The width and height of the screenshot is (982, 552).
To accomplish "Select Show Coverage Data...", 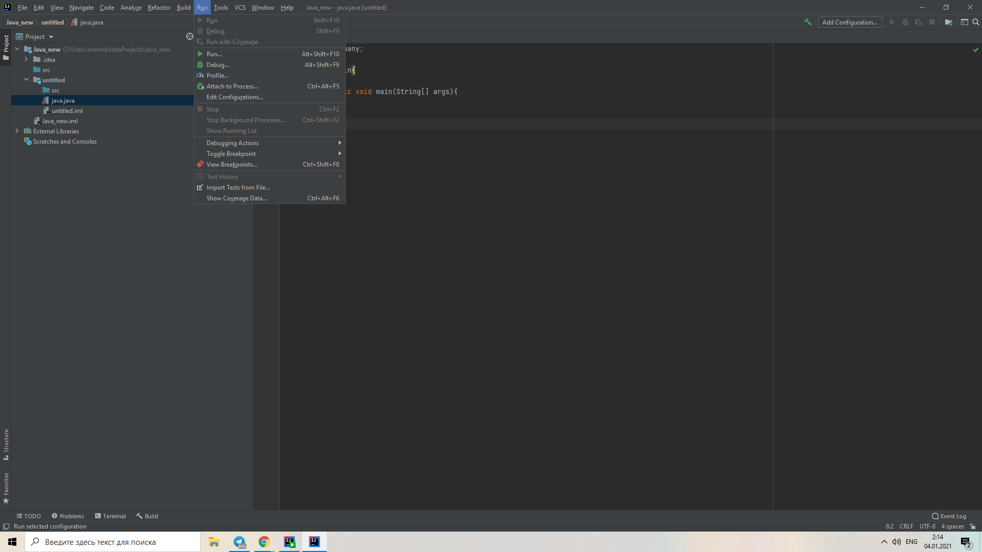I will (270, 198).
